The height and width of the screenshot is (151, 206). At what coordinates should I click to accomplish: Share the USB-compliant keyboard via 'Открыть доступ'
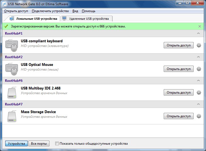pyautogui.click(x=179, y=45)
